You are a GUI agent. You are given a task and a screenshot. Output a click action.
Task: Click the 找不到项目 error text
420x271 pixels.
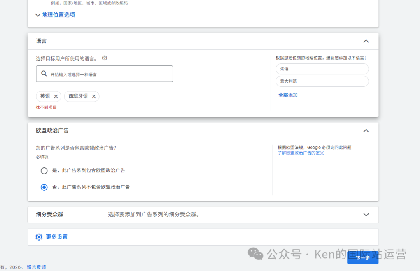pos(46,107)
